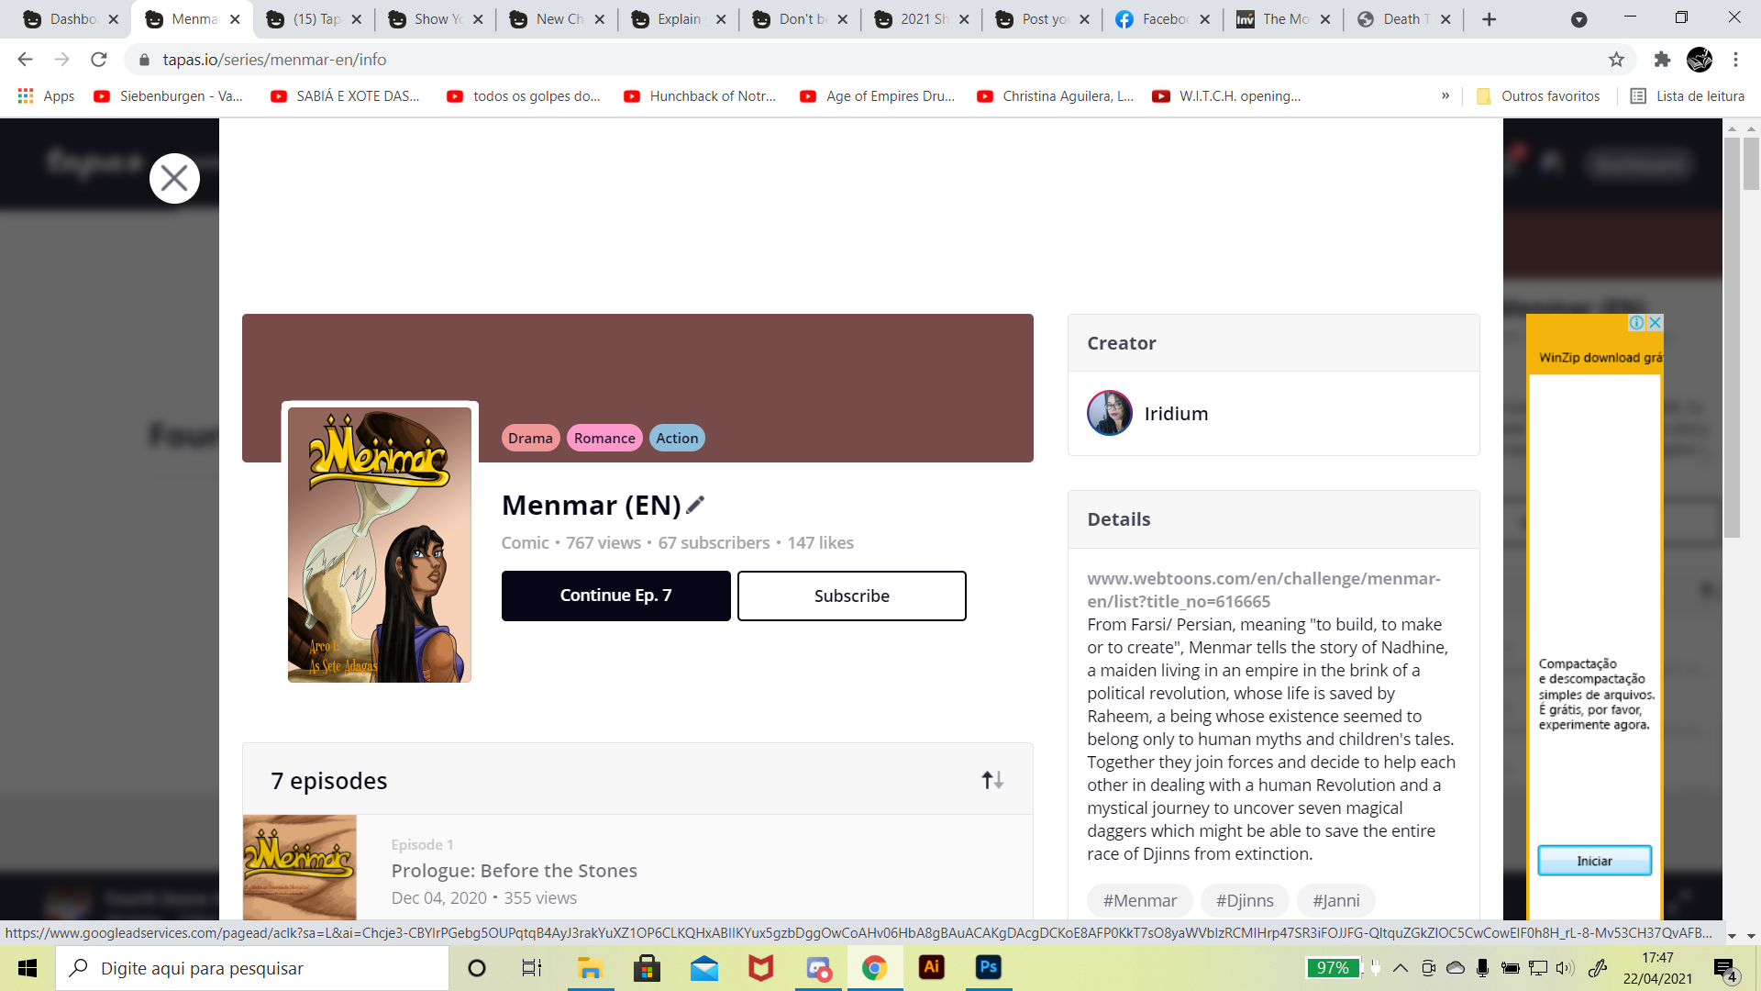Expand the hidden bookmarks chevron
This screenshot has height=991, width=1761.
pyautogui.click(x=1445, y=95)
